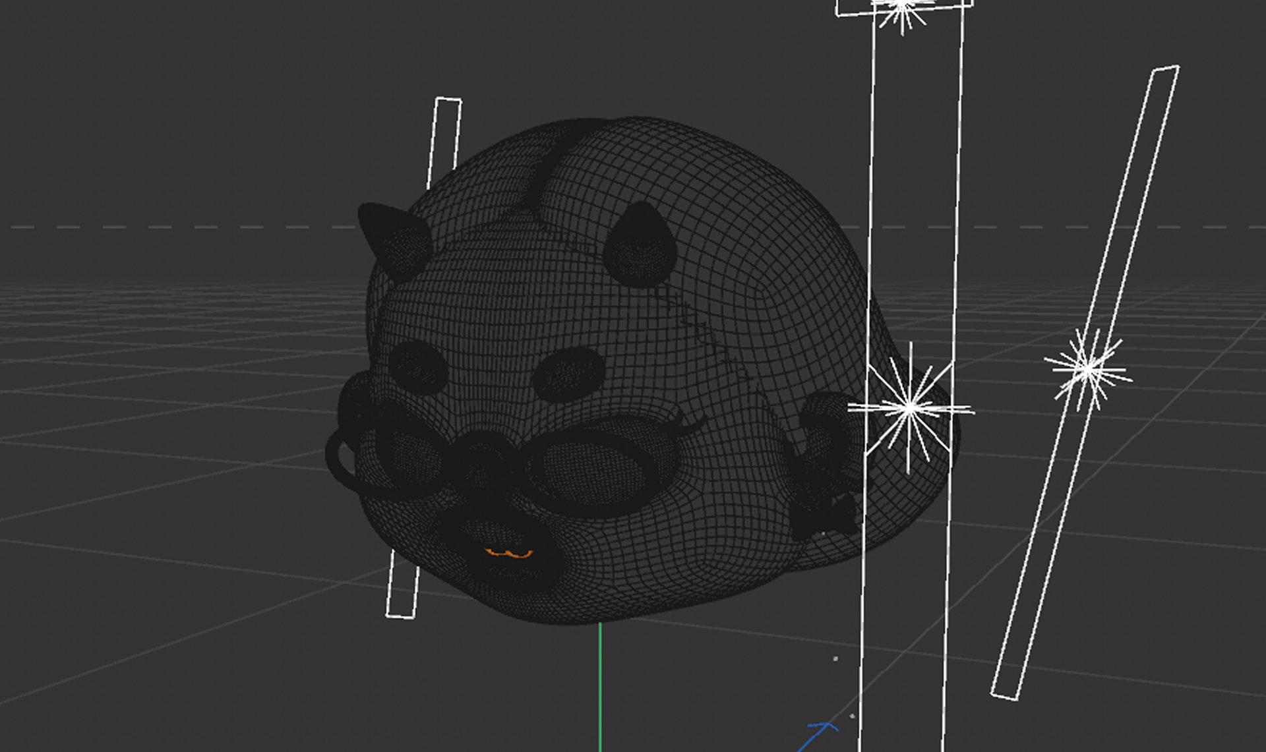Select the character's right eye

point(568,374)
